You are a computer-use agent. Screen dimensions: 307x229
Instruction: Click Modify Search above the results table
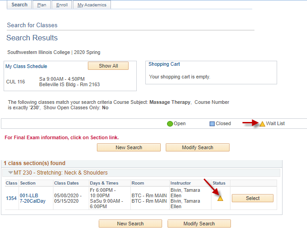click(197, 147)
